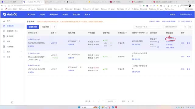Open 更多 actions for the 828机 row
The width and height of the screenshot is (195, 109).
tap(188, 57)
